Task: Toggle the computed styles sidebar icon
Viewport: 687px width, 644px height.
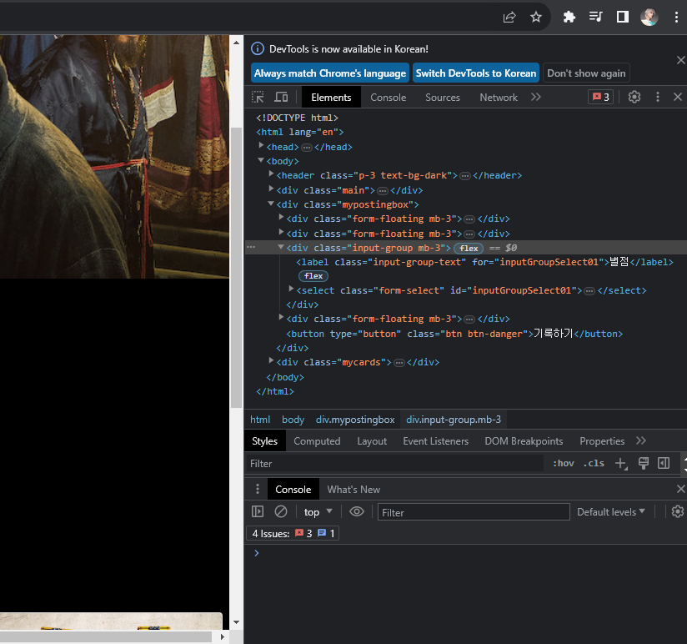Action: pos(664,463)
